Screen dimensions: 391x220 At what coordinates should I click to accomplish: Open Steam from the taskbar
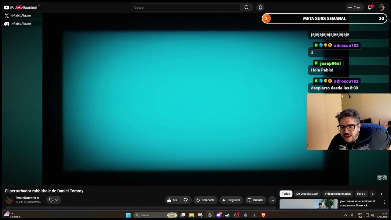coord(228,215)
